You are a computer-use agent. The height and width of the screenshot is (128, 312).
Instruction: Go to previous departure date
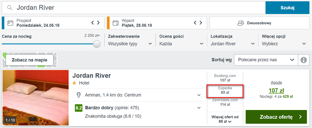(195, 23)
